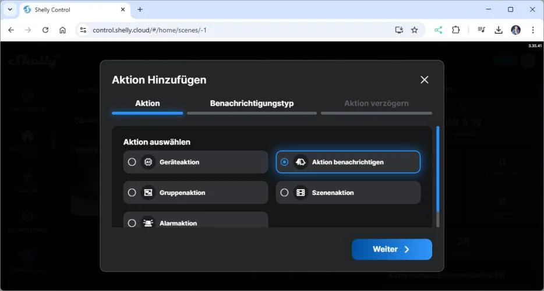
Task: Select the Szenenaktion radio button
Action: pyautogui.click(x=284, y=193)
